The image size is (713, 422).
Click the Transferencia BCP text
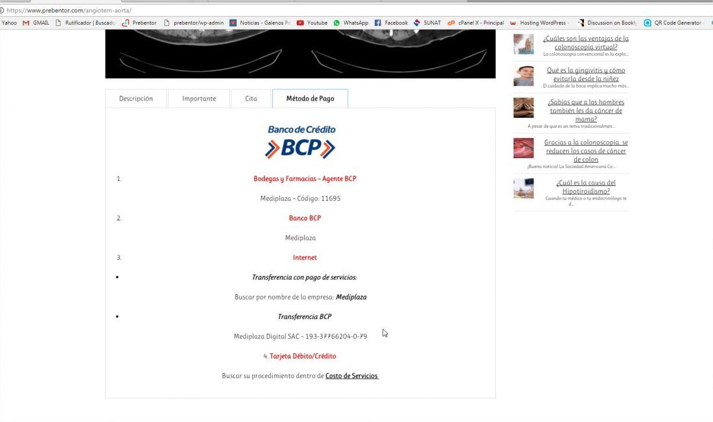(305, 316)
